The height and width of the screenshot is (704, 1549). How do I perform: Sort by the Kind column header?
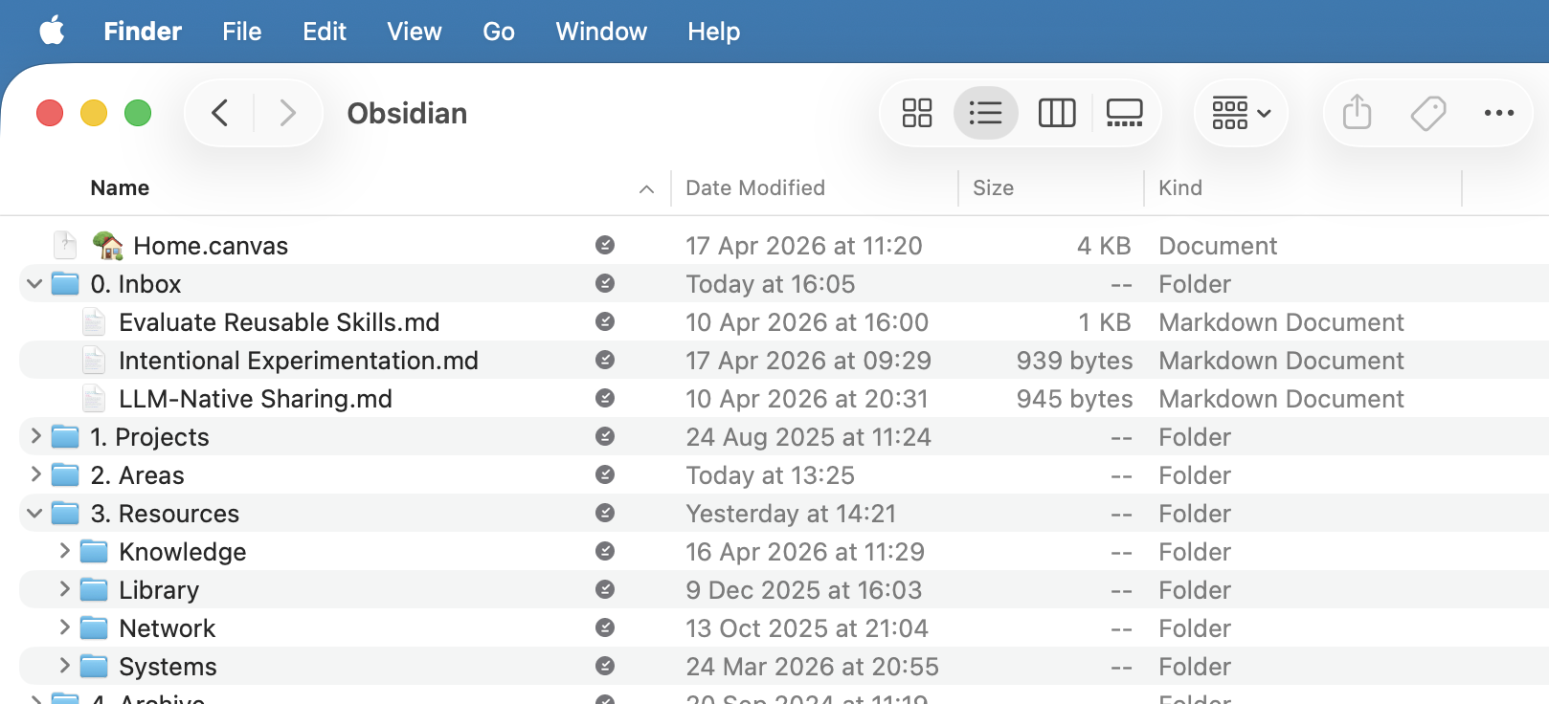[1180, 187]
